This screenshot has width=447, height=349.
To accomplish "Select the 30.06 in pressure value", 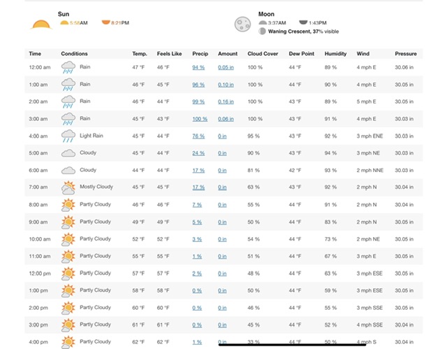I will tap(404, 67).
